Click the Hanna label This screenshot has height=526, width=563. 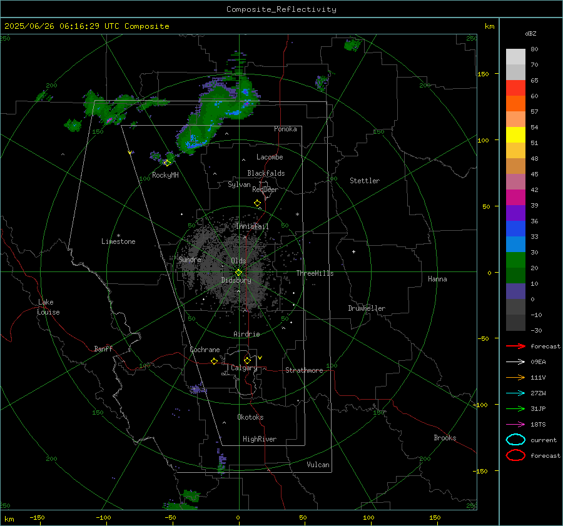(437, 279)
